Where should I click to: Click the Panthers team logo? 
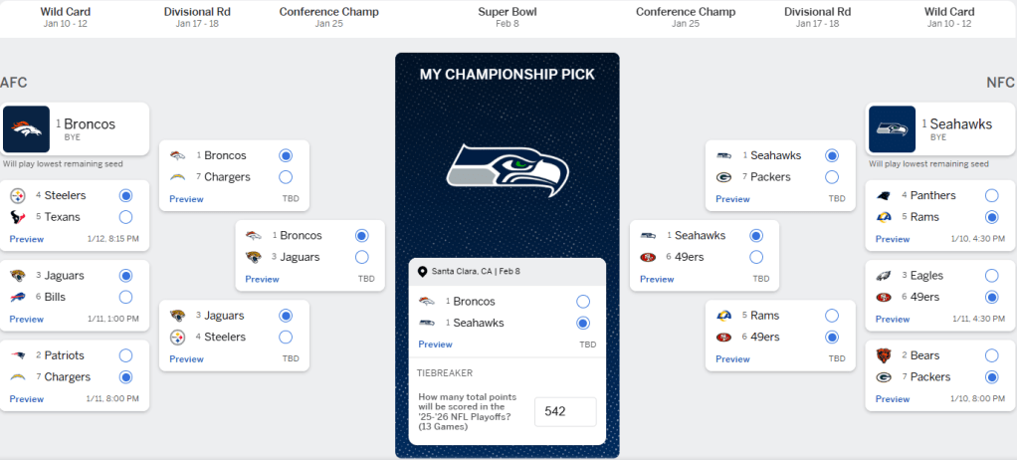point(881,195)
